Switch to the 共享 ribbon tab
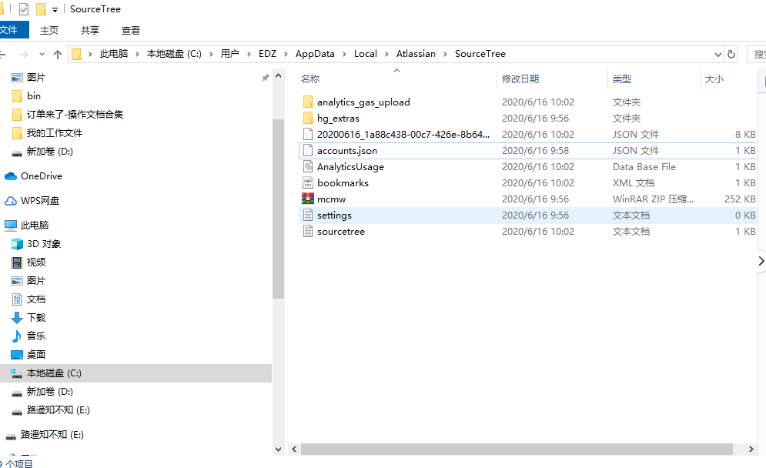 click(90, 30)
